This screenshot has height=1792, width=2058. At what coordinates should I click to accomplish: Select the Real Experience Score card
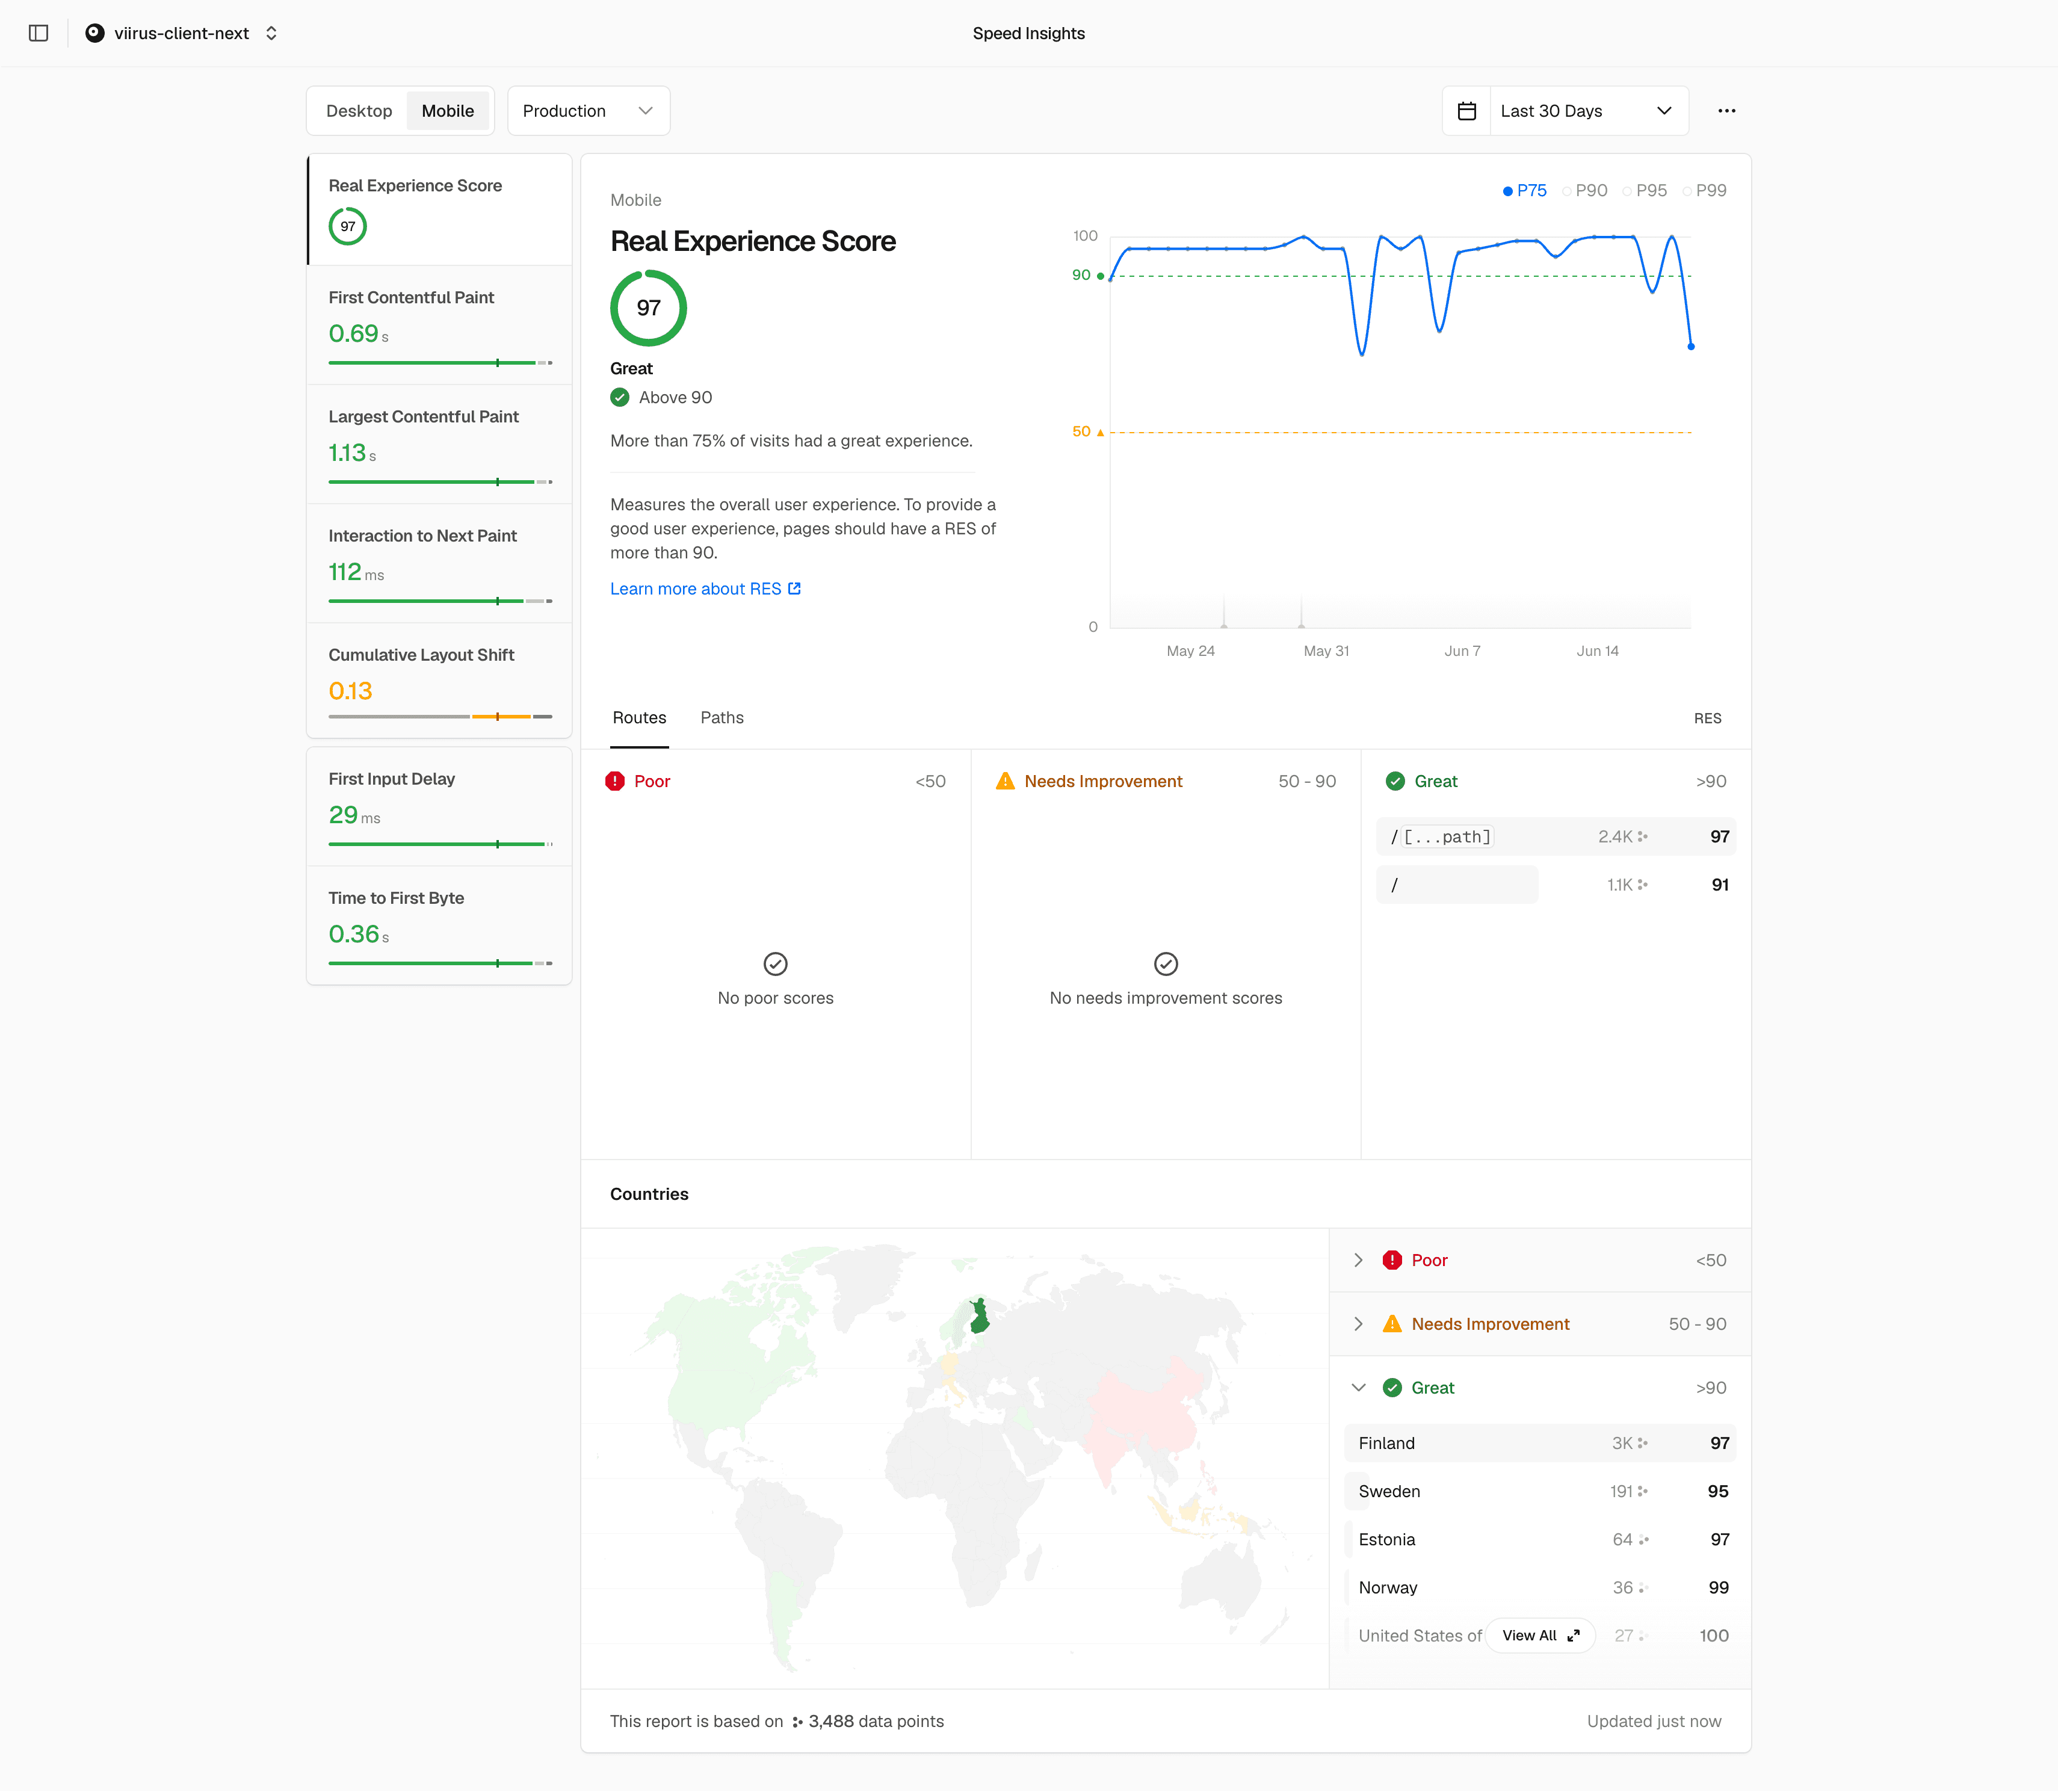[x=440, y=210]
